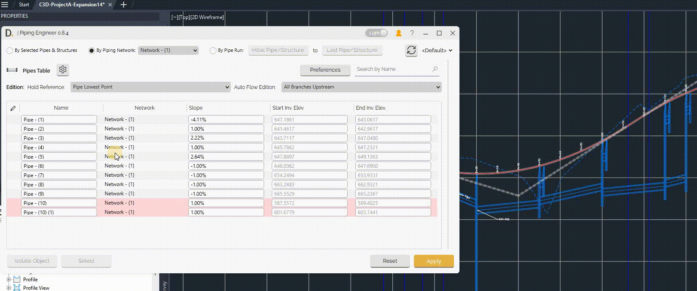This screenshot has width=697, height=291.
Task: Select the C3D-ProjectA-Expansion14 tab
Action: pyautogui.click(x=72, y=5)
